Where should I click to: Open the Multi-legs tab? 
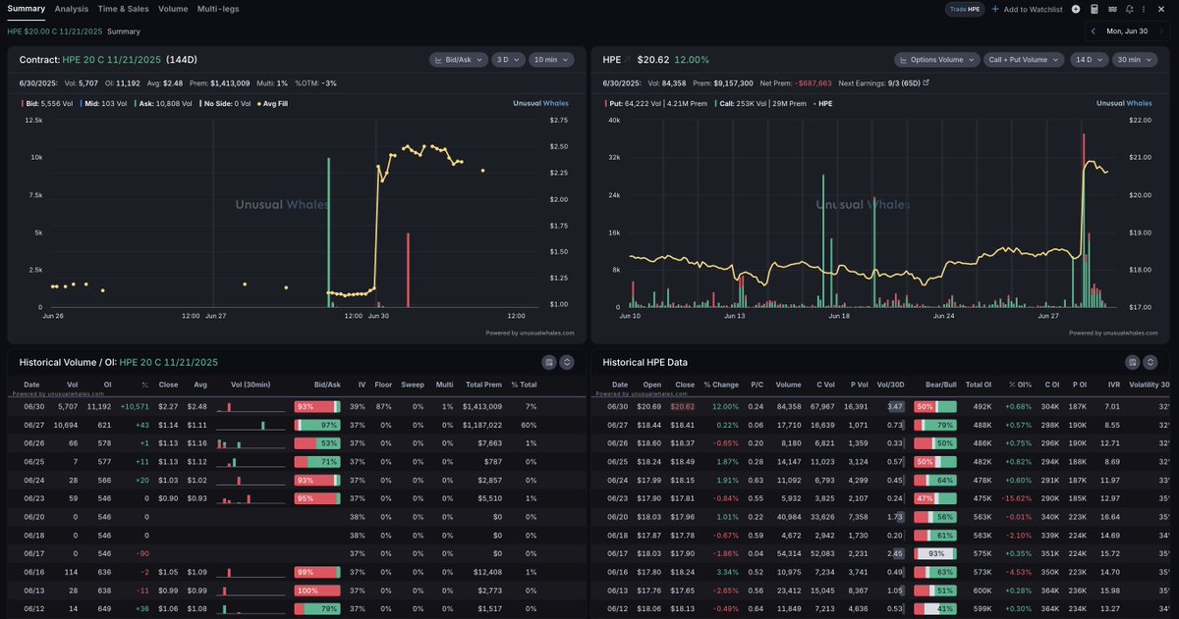point(218,9)
